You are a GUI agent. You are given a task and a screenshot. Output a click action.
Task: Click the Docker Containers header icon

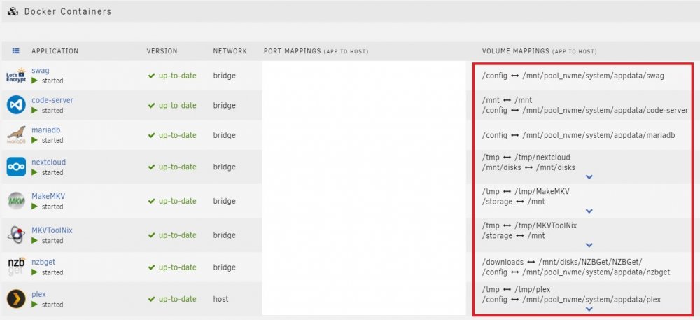tap(13, 12)
